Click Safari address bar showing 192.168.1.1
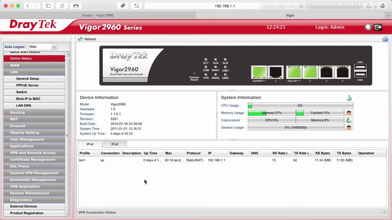 coord(225,6)
